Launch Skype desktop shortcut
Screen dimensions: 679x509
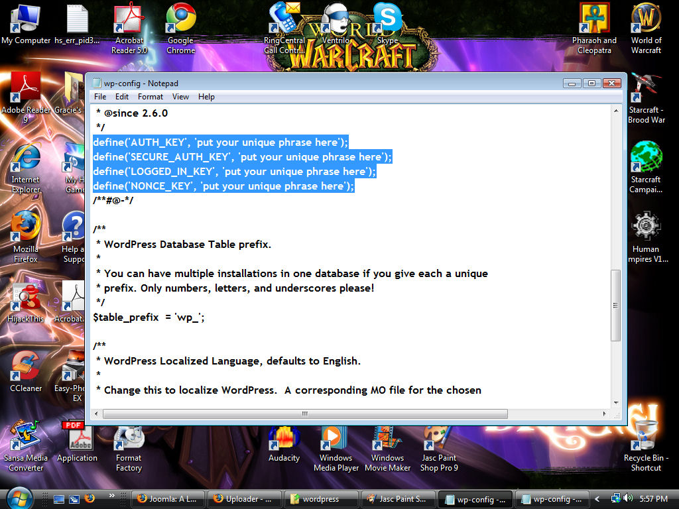[x=387, y=24]
